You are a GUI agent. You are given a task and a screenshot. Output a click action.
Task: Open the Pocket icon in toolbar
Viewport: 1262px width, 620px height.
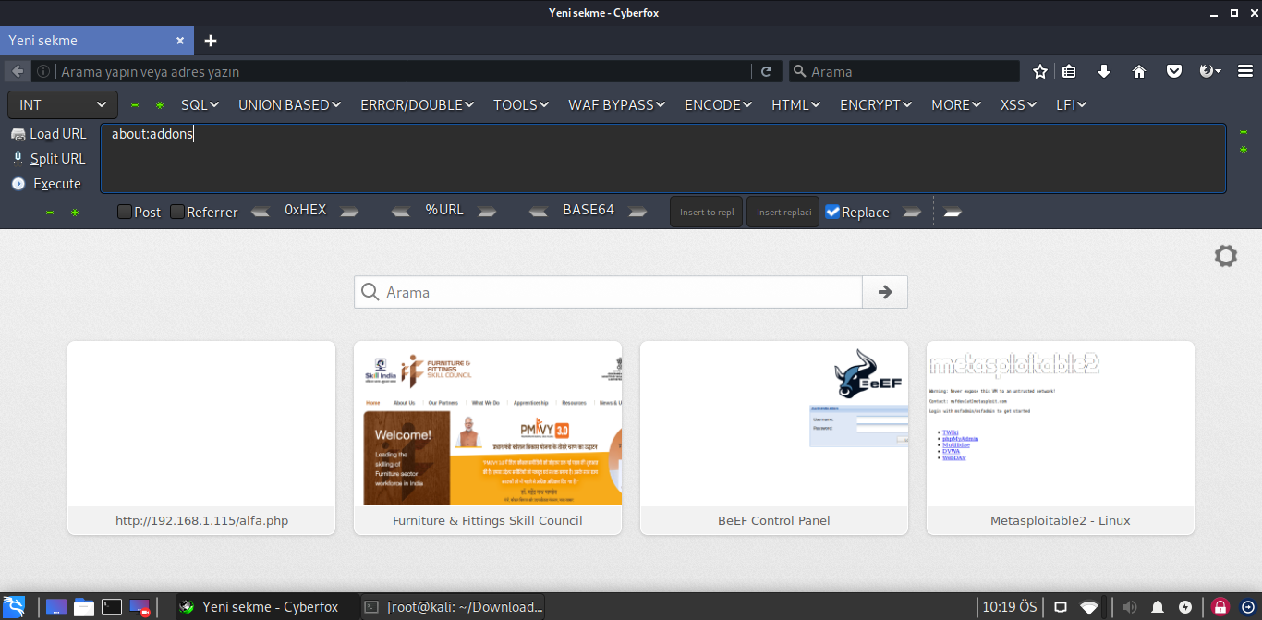tap(1174, 71)
